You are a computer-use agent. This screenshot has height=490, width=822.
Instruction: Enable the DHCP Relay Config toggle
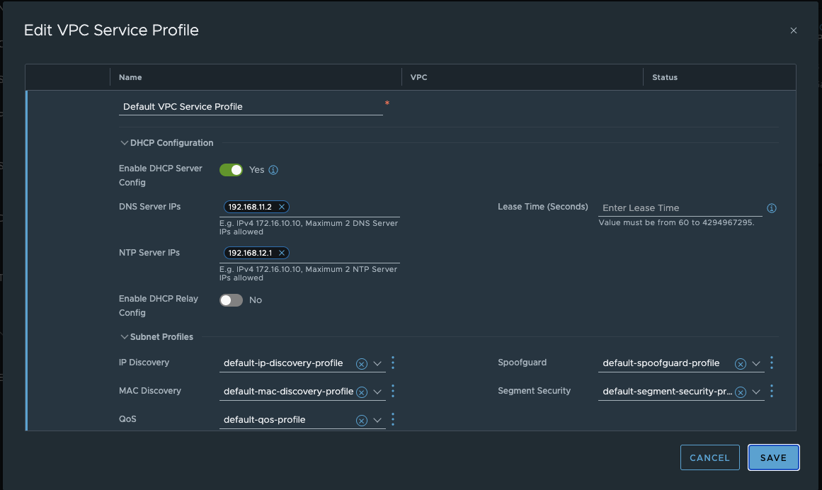(230, 300)
